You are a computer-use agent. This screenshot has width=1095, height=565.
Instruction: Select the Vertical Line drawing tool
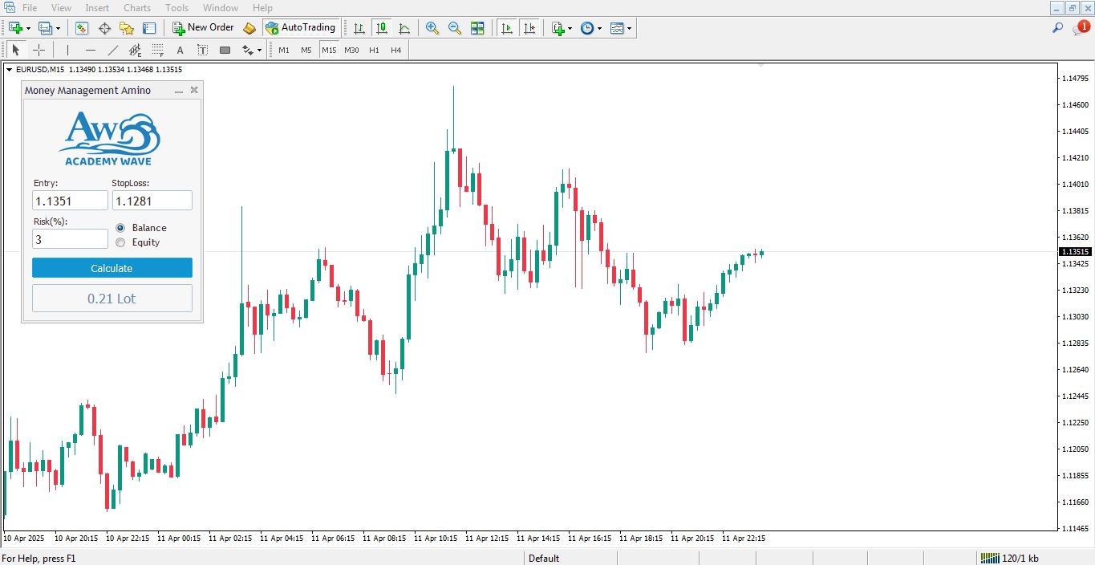tap(68, 50)
